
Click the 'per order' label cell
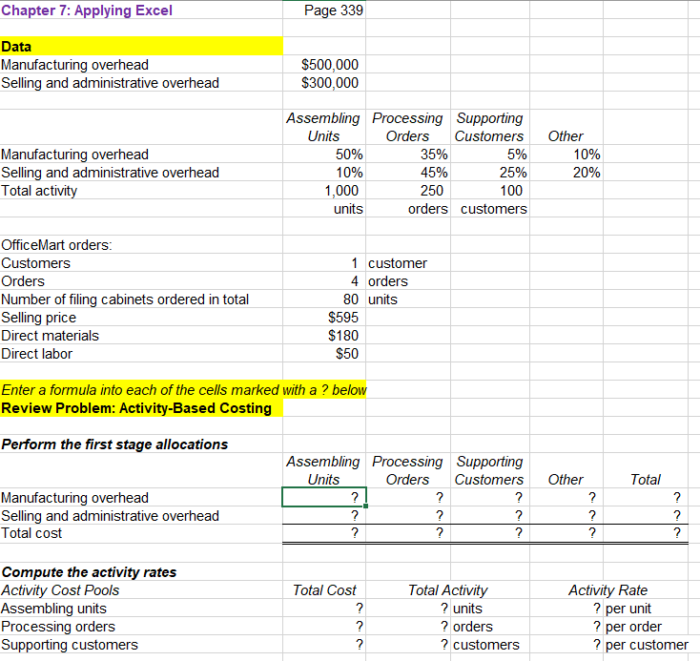pyautogui.click(x=646, y=626)
